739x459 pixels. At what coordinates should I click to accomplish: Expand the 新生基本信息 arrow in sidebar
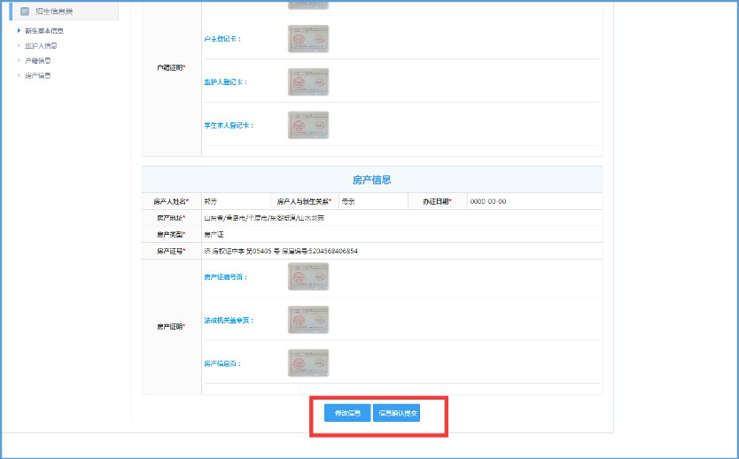pyautogui.click(x=19, y=31)
